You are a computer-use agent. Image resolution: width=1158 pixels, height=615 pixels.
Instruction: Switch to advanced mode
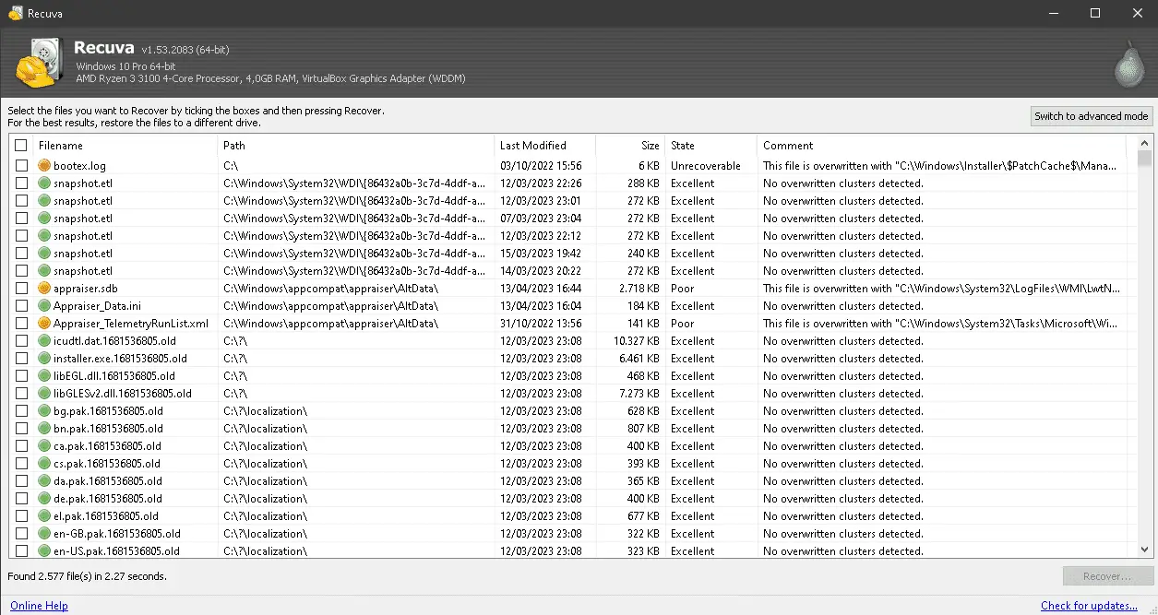(1092, 116)
